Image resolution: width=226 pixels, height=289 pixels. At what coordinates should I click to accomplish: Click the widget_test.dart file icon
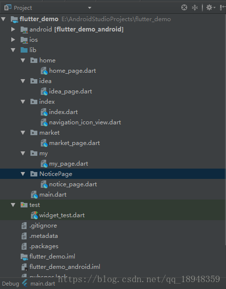(34, 215)
